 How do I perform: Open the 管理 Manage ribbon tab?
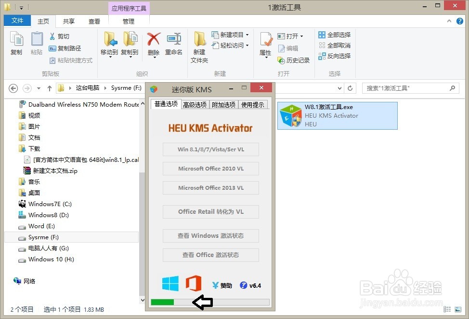129,21
